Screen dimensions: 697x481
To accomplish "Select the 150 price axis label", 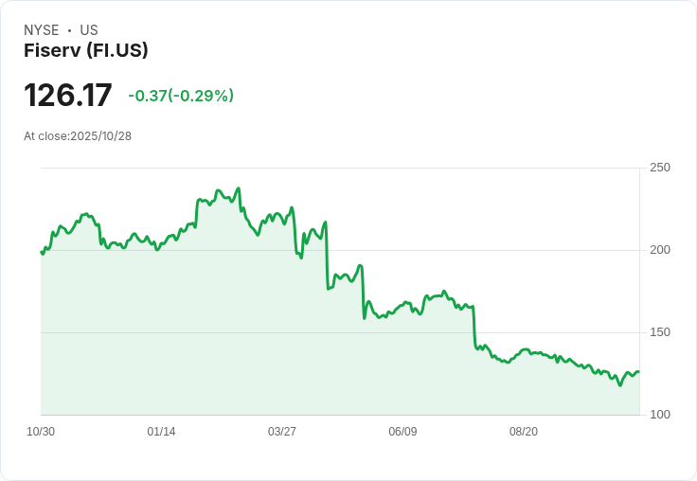I will [x=660, y=333].
